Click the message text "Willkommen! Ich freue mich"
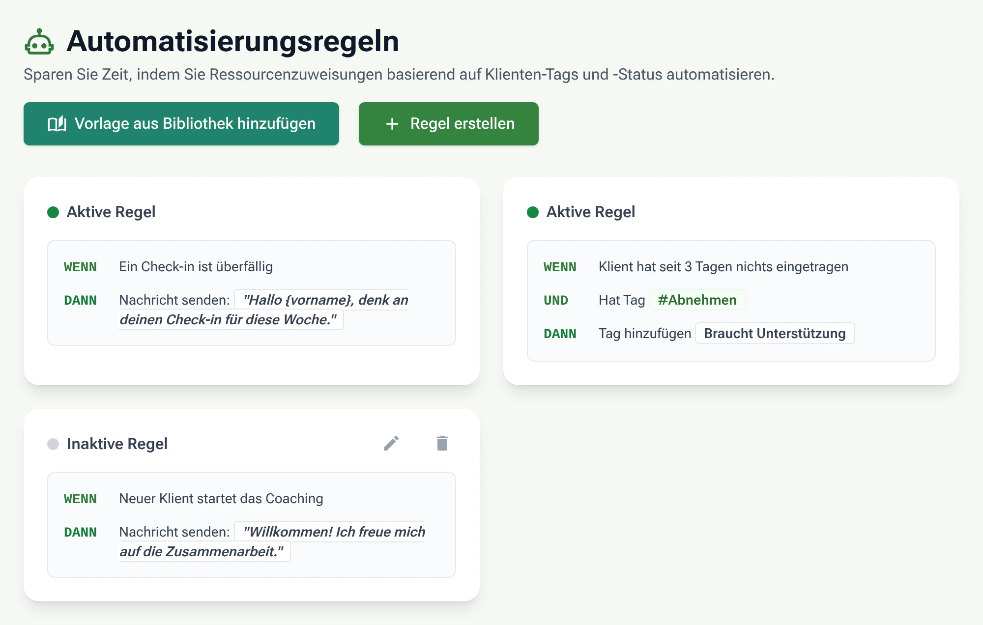Image resolution: width=983 pixels, height=625 pixels. tap(334, 532)
